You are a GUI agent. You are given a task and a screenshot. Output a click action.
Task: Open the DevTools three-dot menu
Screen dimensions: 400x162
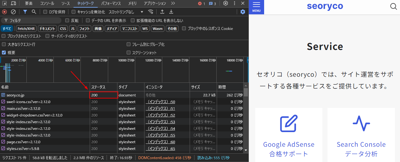[x=235, y=3]
